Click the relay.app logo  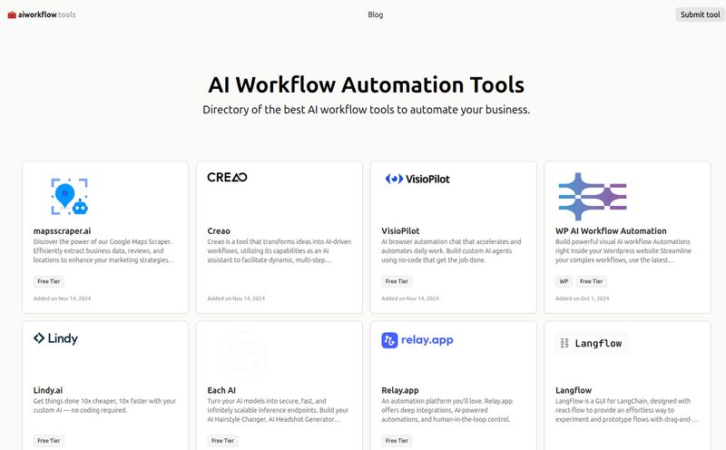[x=417, y=340]
